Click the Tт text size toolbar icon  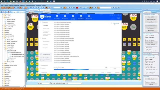tap(81, 8)
